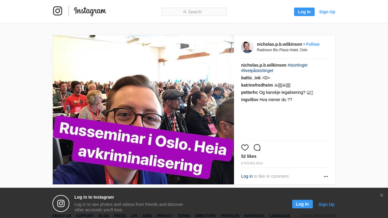
Task: Open nicholas.p.b.wilkinson profile picture
Action: (x=247, y=47)
